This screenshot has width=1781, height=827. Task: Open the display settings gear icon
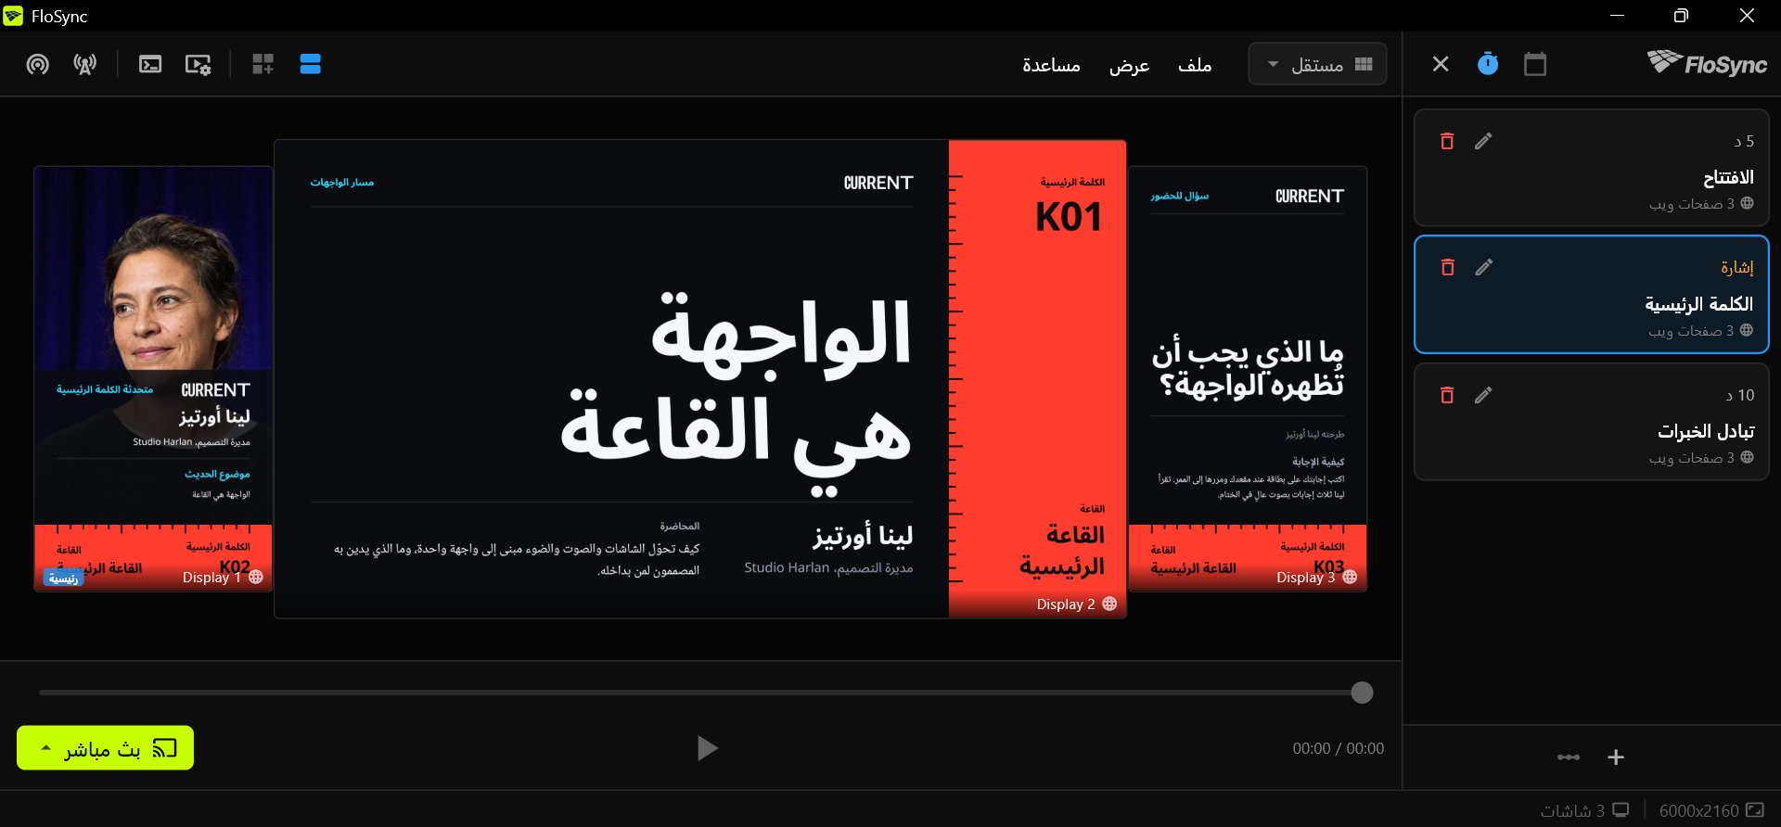tap(198, 64)
